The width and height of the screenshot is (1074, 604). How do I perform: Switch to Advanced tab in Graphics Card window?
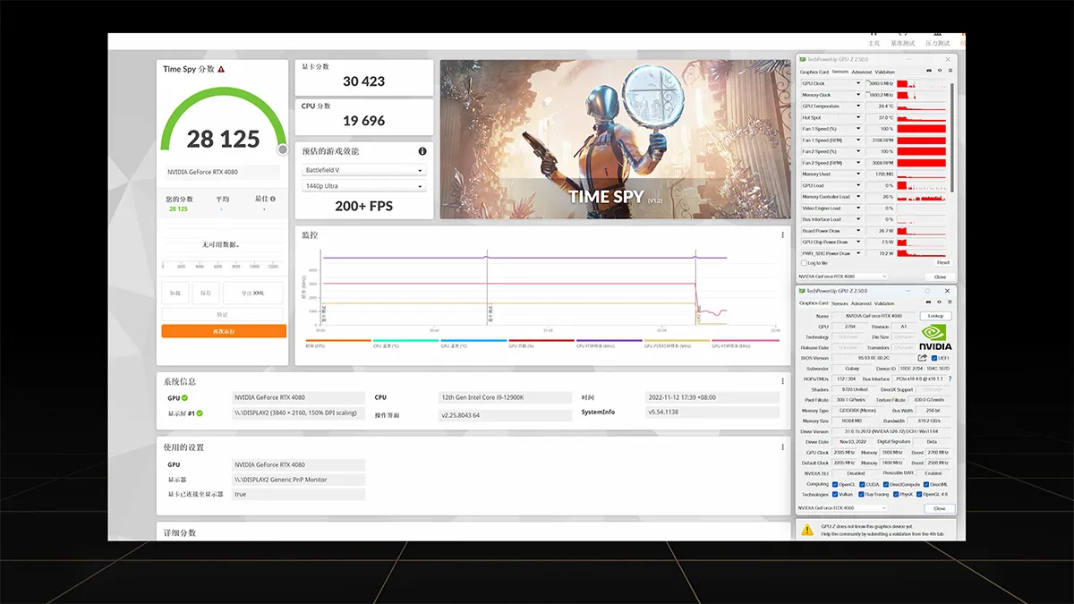pos(861,303)
